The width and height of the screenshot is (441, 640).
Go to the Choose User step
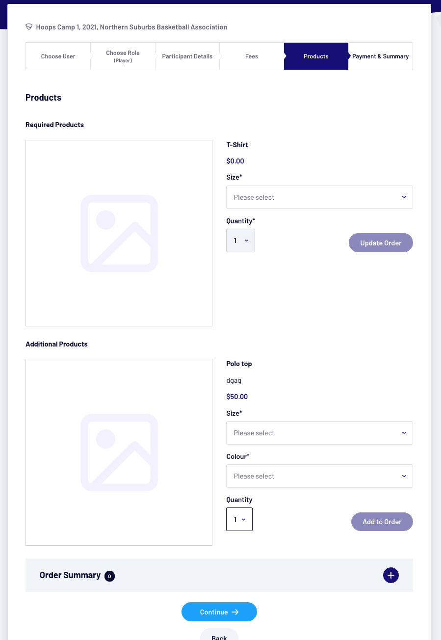[x=58, y=56]
